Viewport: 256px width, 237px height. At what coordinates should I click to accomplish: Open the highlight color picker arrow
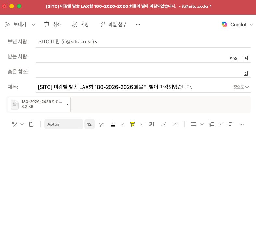click(142, 124)
